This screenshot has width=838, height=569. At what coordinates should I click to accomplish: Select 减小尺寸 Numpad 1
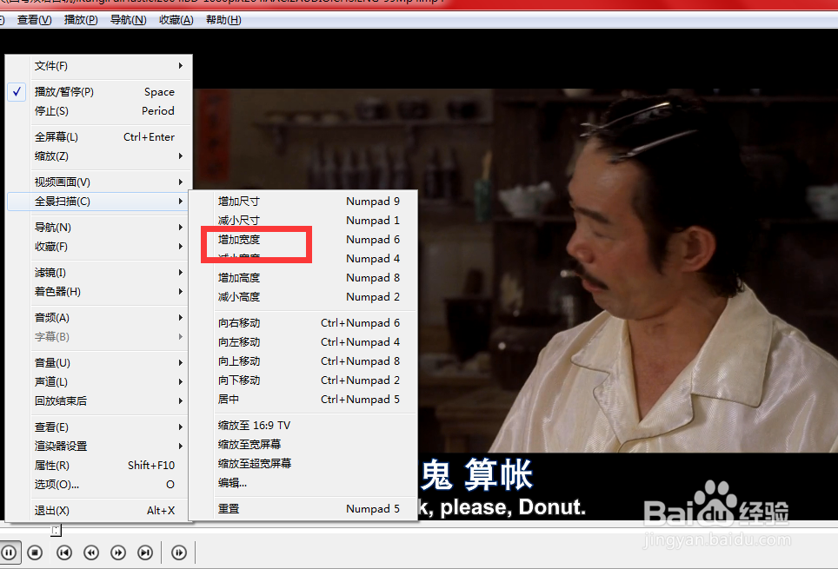[x=303, y=221]
